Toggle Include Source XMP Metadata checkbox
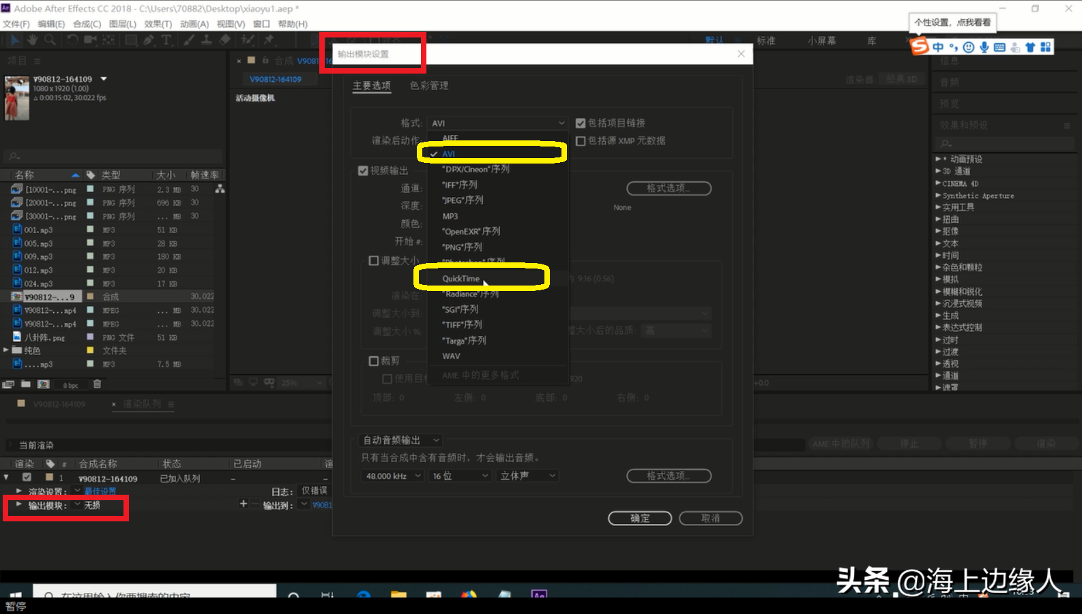The image size is (1082, 614). [x=581, y=141]
